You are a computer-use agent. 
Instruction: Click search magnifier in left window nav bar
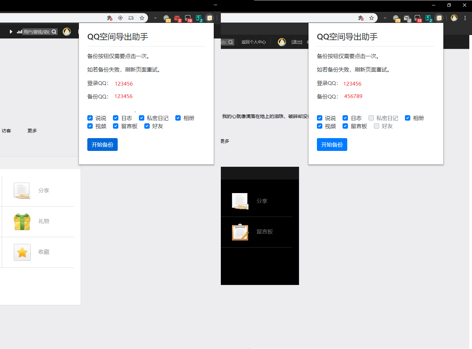(x=54, y=32)
